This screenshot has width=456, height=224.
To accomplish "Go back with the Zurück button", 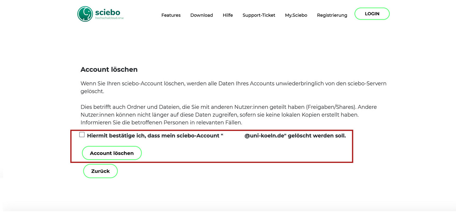I will [100, 171].
